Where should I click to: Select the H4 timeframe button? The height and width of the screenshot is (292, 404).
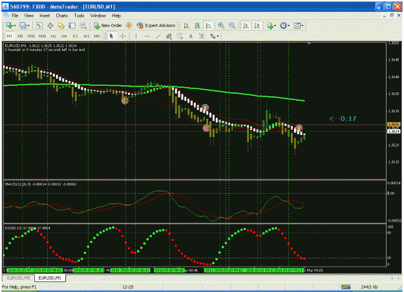(64, 36)
